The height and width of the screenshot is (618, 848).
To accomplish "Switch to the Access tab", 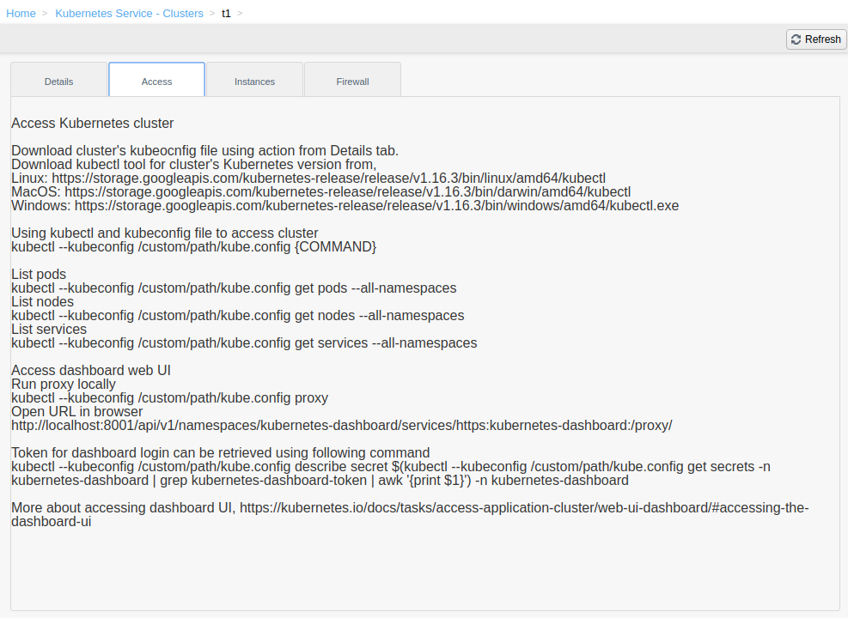I will coord(156,81).
